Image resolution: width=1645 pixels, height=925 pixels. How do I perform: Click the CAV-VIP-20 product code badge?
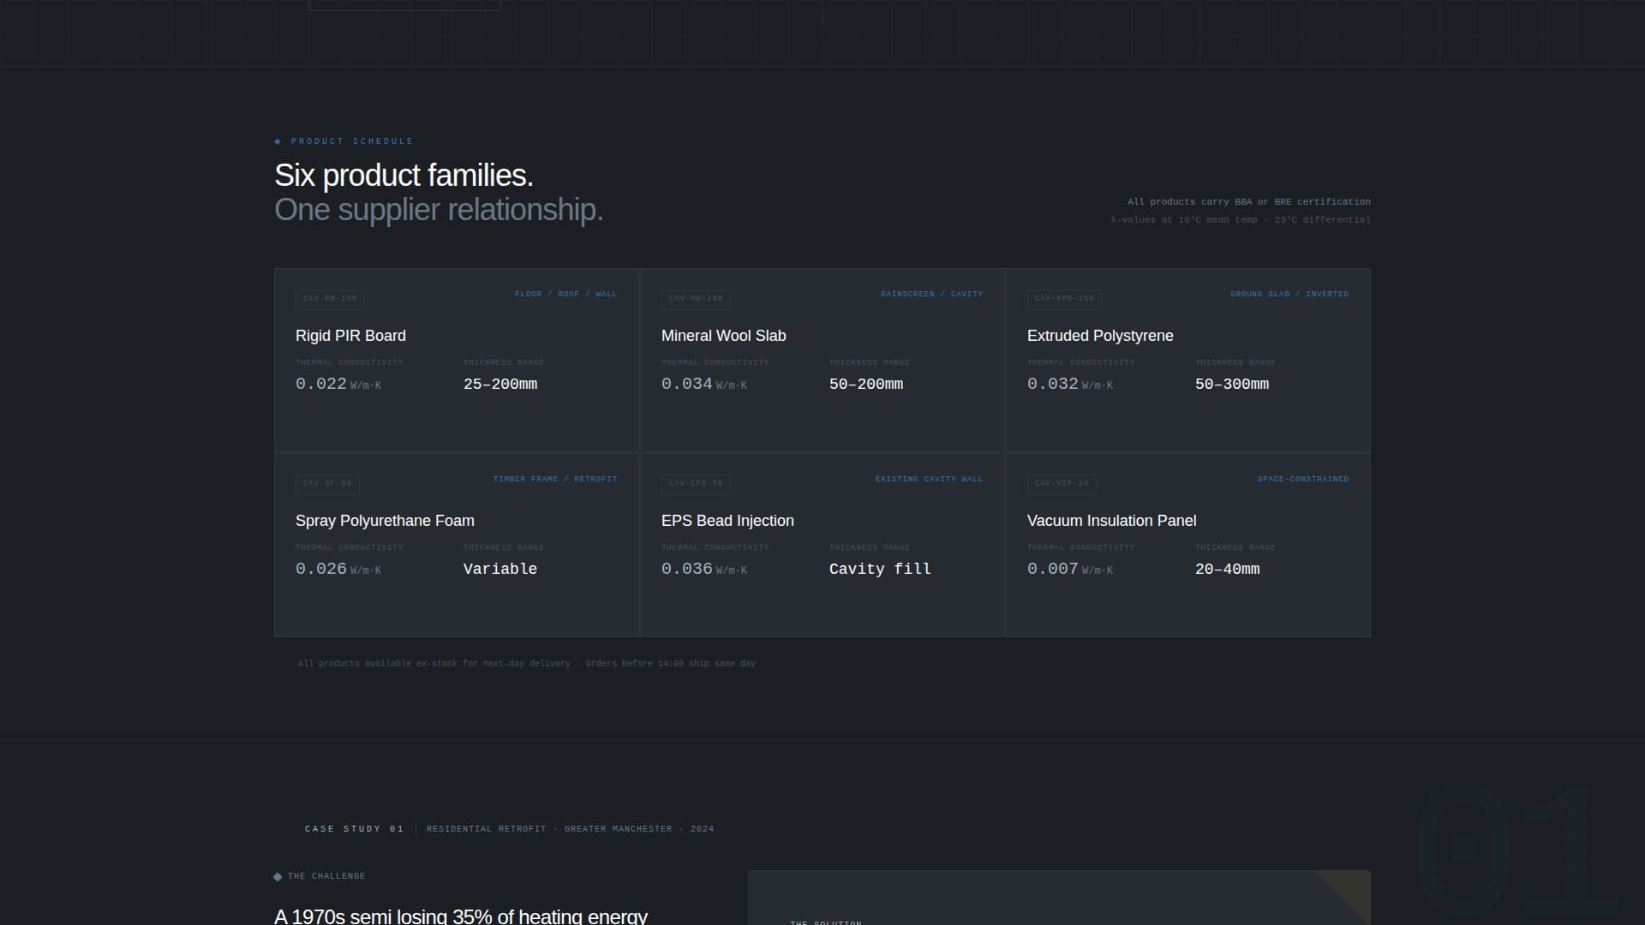pyautogui.click(x=1062, y=484)
